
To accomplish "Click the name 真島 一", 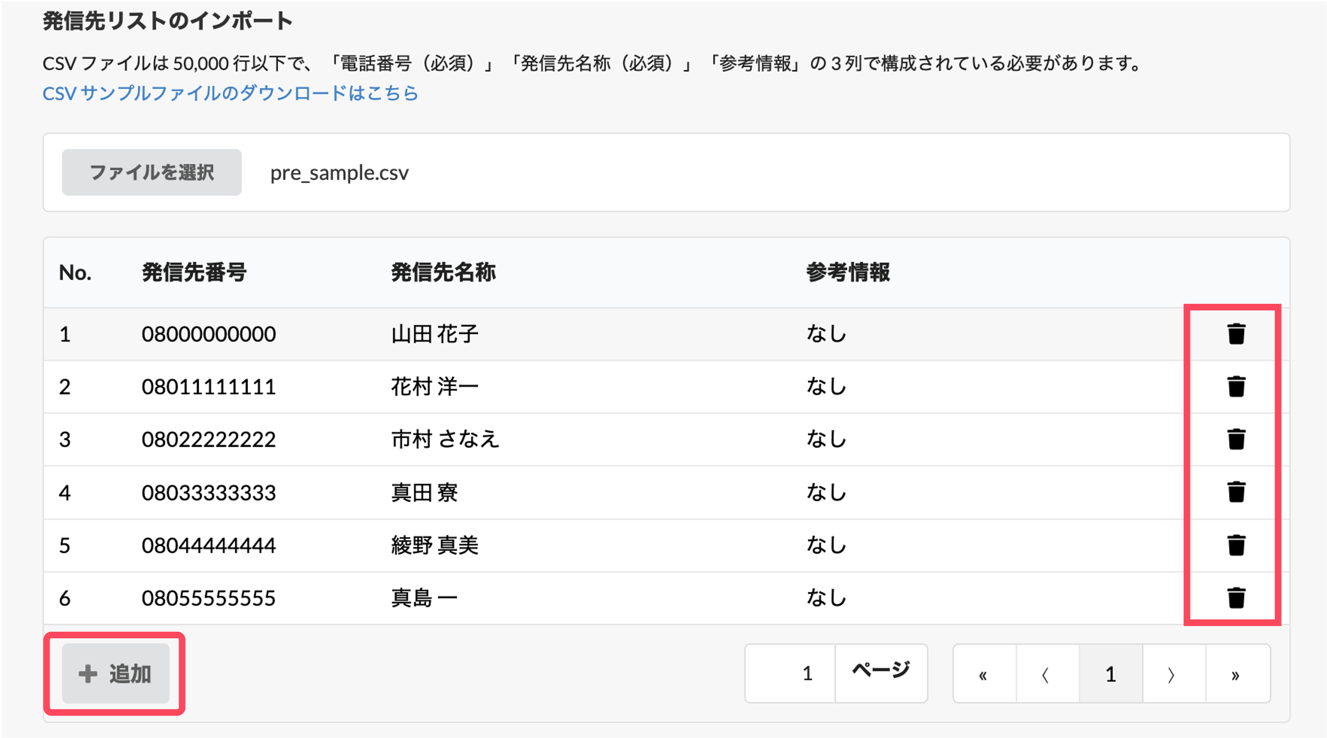I will pos(425,598).
